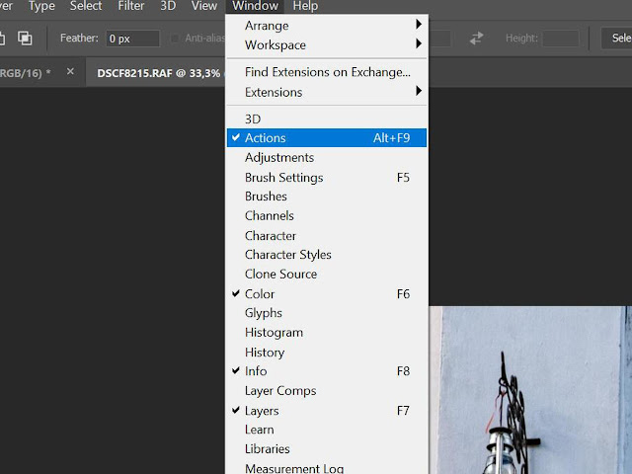Expand the Arrange submenu
This screenshot has height=474, width=632.
(327, 26)
